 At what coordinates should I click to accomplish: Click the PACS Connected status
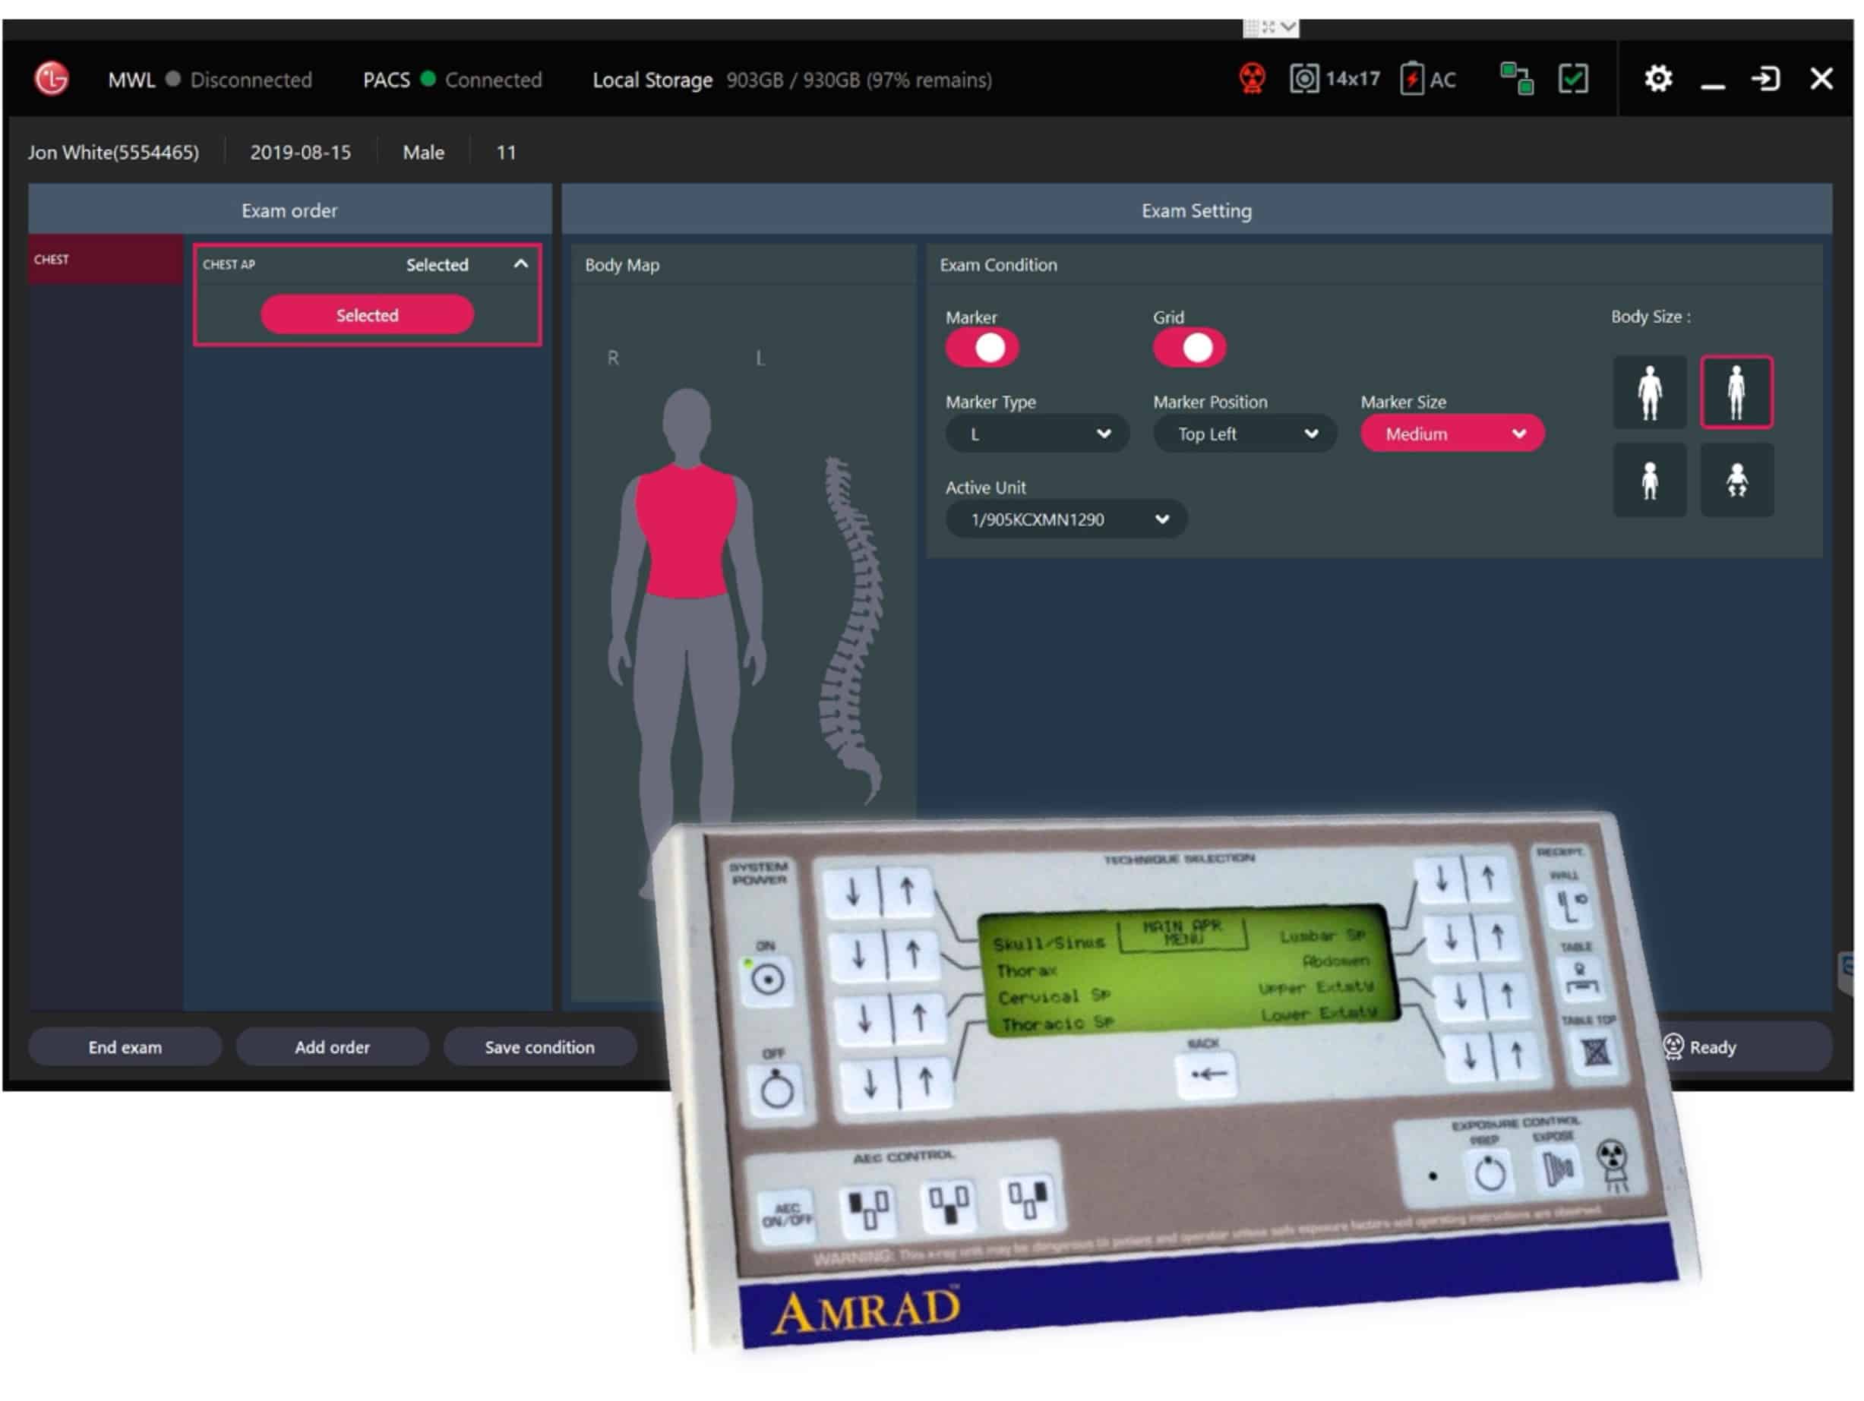point(453,80)
